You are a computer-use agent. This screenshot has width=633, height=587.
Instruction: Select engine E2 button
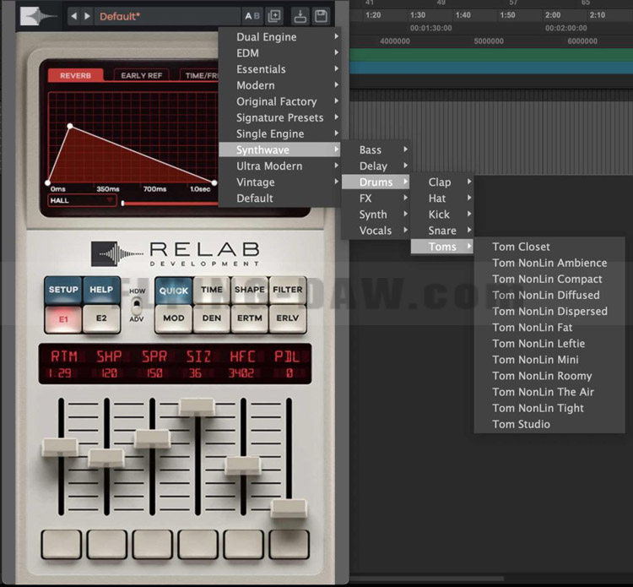101,318
